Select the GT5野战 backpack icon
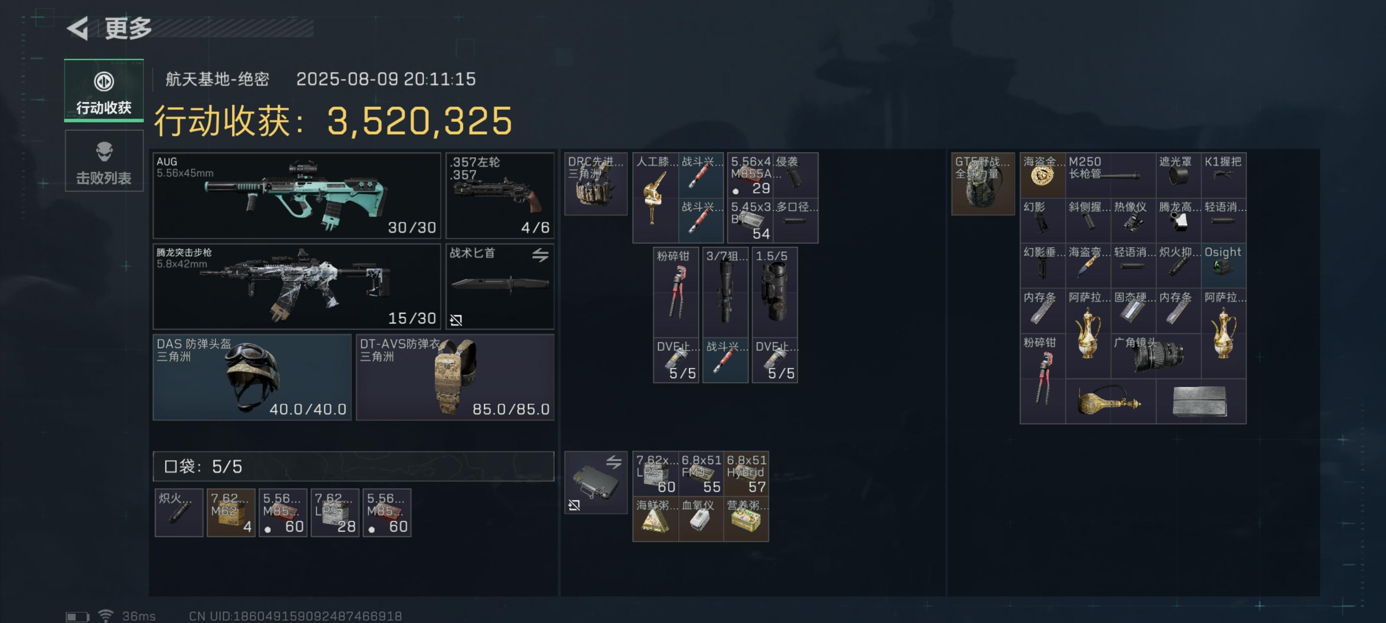Viewport: 1386px width, 623px height. tap(983, 184)
